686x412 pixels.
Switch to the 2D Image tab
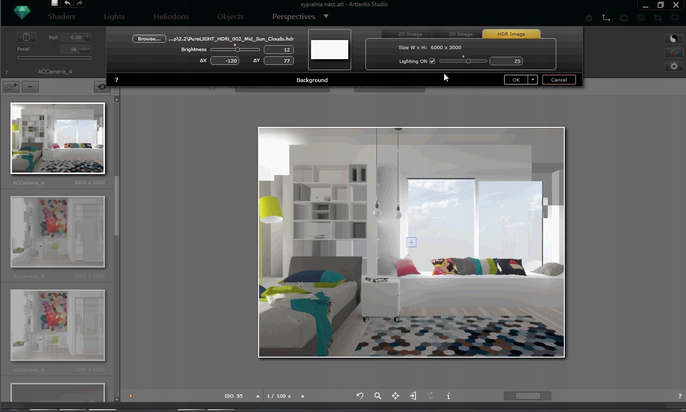pos(410,34)
